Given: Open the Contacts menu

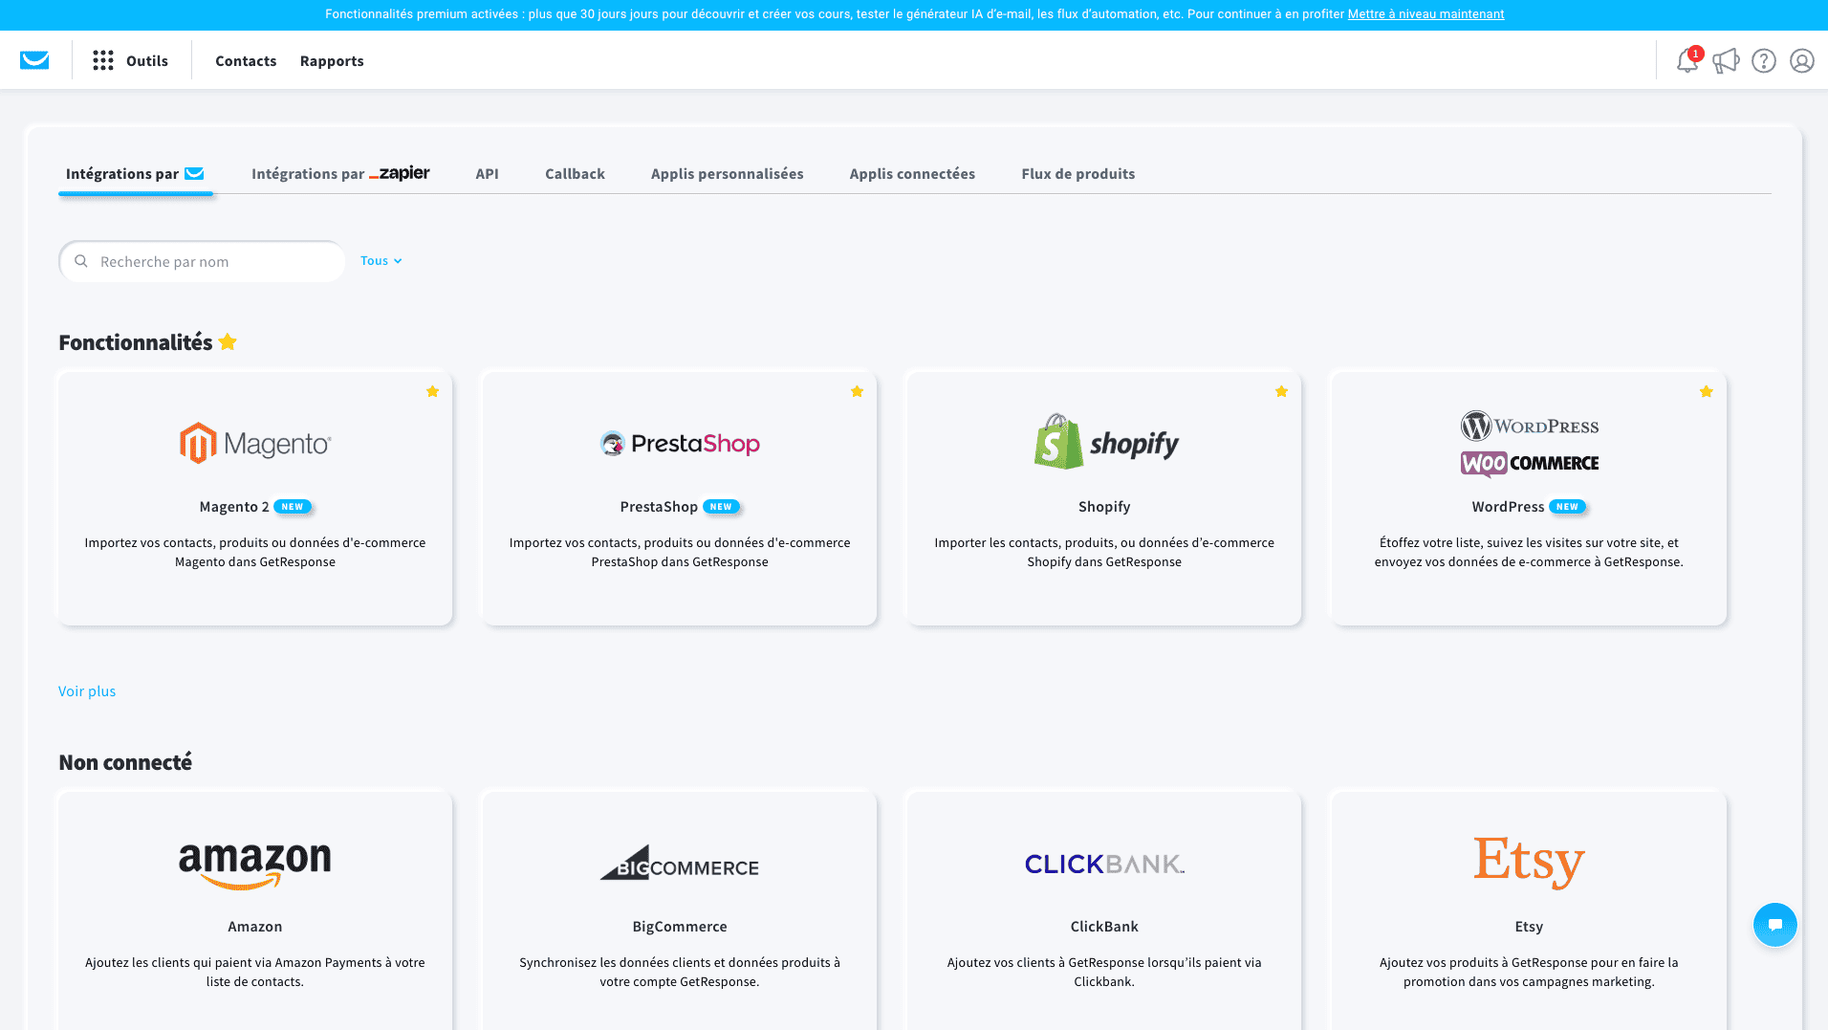Looking at the screenshot, I should (x=246, y=61).
